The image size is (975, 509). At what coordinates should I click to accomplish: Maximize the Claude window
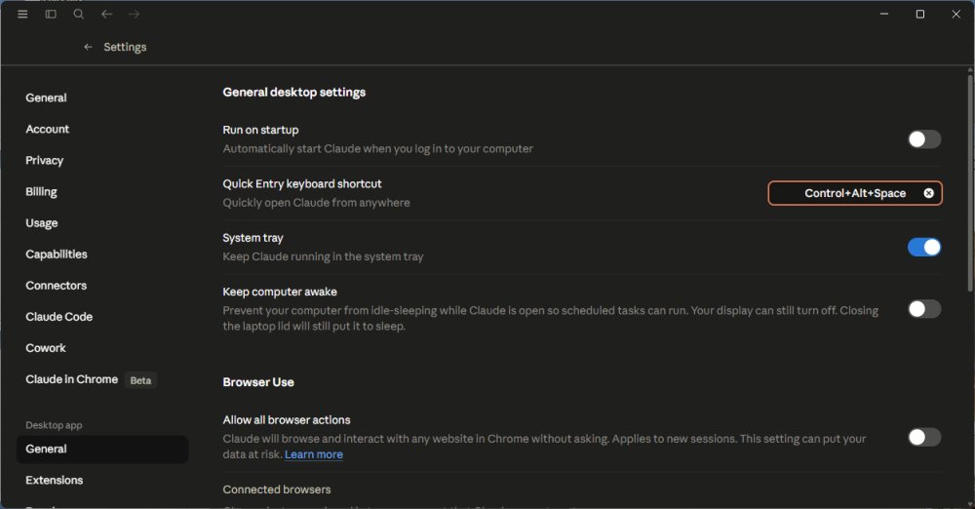tap(920, 14)
